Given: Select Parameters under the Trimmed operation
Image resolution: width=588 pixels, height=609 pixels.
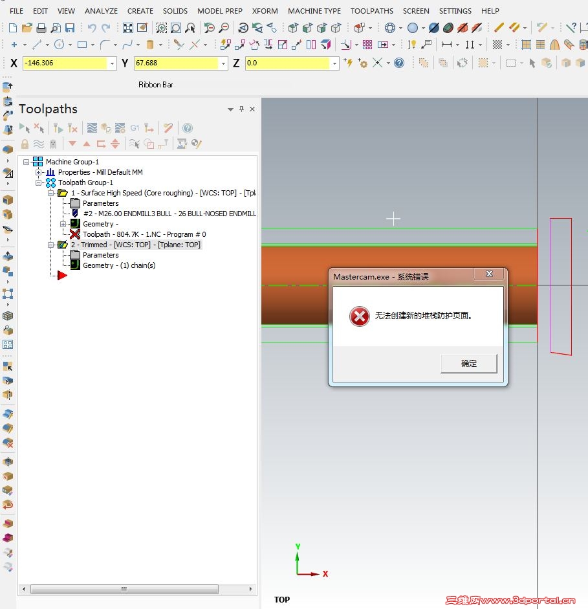Looking at the screenshot, I should [x=100, y=255].
